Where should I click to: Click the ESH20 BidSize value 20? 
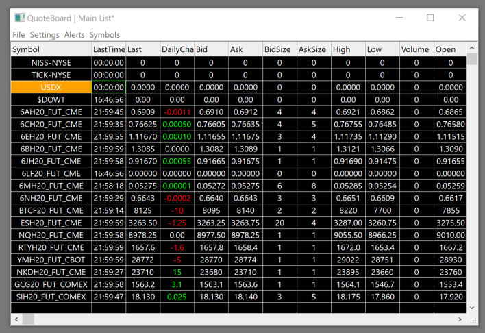(279, 223)
